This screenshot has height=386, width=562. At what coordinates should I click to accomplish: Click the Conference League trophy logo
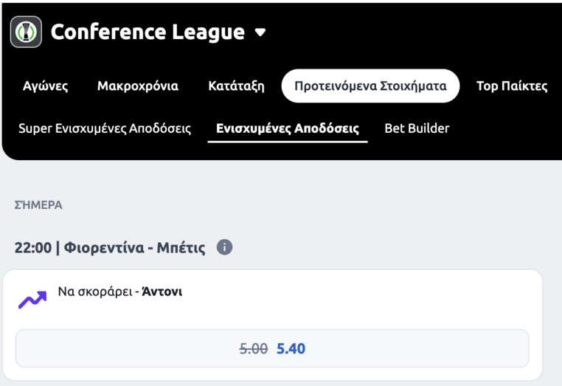click(x=26, y=32)
